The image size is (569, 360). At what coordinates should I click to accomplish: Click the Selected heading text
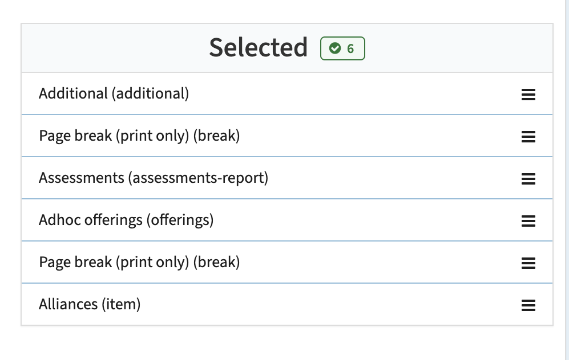(x=259, y=47)
